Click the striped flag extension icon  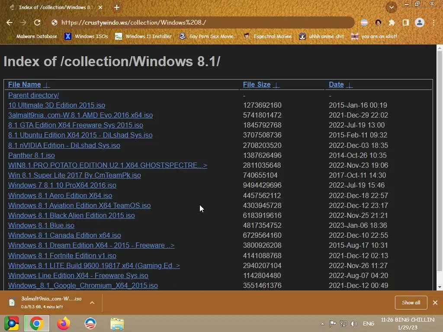point(364,22)
